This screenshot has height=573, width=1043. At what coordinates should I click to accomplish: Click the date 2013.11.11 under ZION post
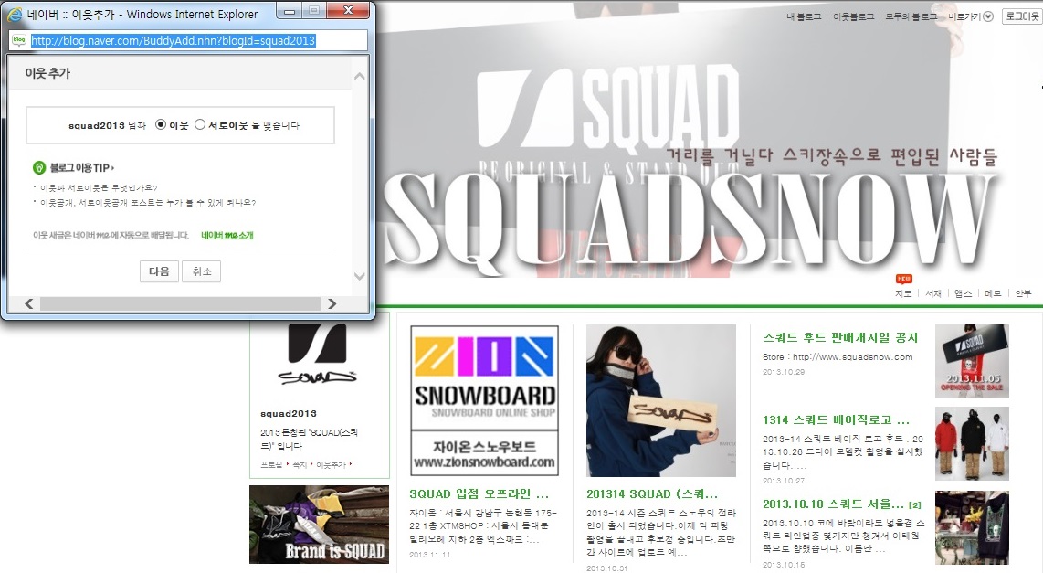pos(429,555)
